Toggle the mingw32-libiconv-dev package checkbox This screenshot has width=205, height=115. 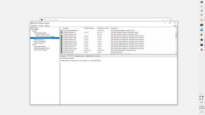(61, 38)
